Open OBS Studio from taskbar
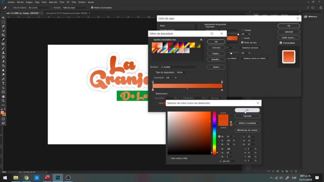Viewport: 324px width, 182px height. [x=68, y=178]
